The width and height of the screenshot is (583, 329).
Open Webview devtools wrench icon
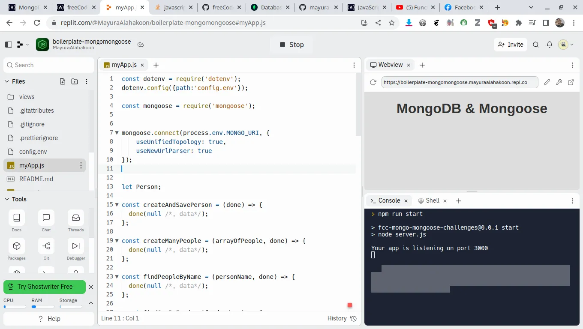[x=559, y=82]
